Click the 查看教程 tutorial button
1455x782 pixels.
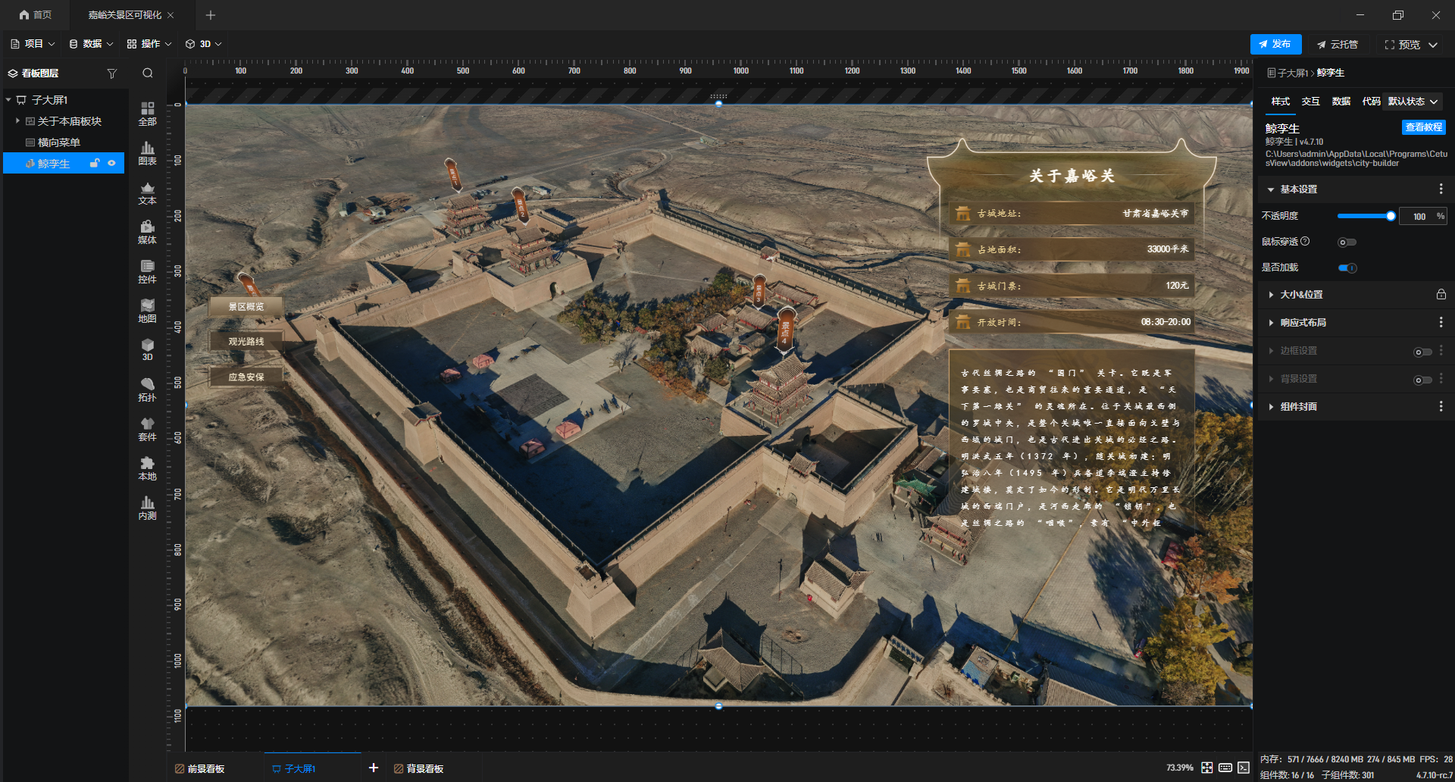click(1423, 127)
